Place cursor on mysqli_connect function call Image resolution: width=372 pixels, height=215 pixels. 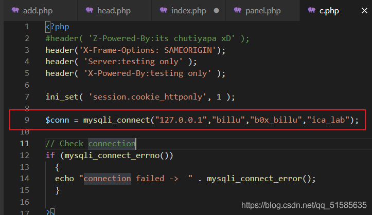[x=116, y=120]
